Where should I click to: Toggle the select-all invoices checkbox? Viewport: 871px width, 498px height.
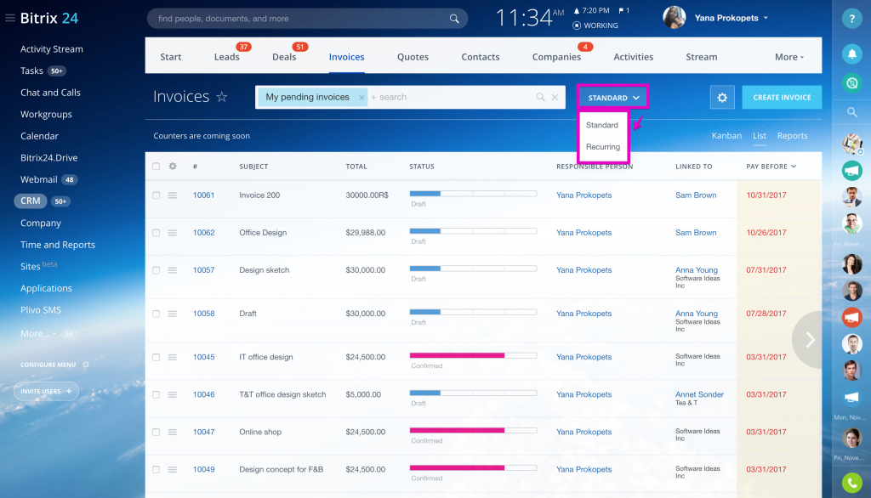157,167
